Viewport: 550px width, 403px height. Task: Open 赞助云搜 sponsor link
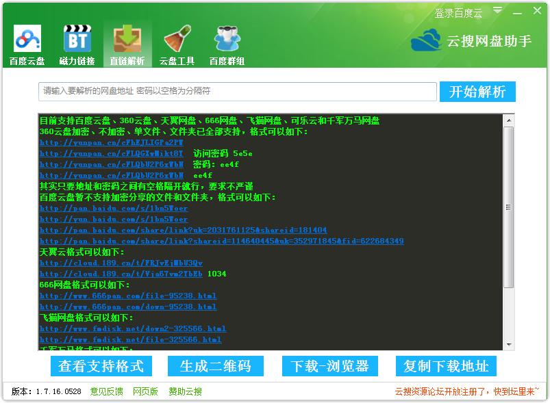(x=185, y=391)
